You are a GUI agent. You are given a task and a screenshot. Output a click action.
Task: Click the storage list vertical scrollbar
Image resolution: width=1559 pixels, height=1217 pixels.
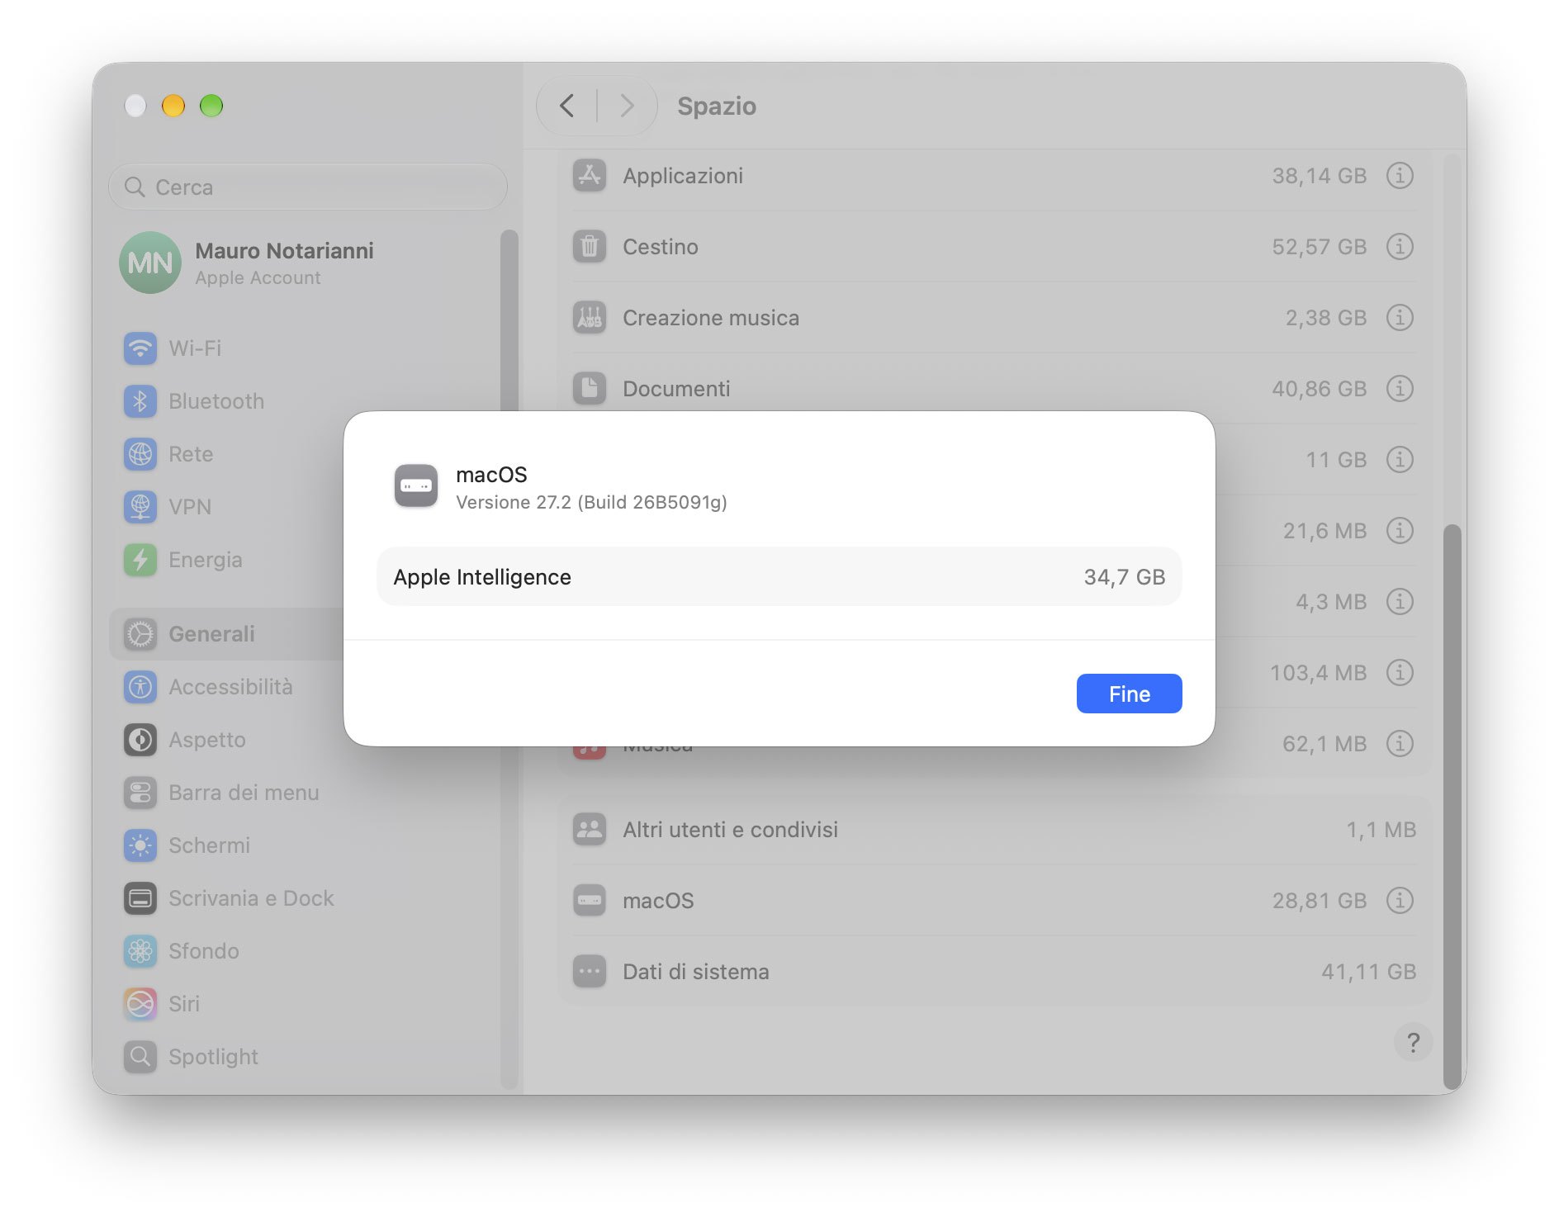[1452, 806]
